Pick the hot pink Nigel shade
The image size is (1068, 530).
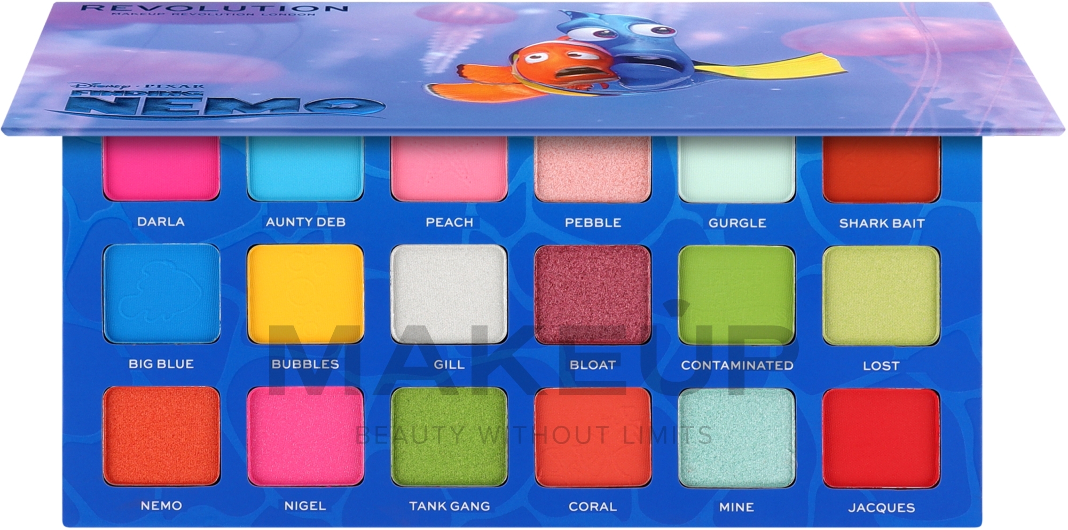[305, 437]
